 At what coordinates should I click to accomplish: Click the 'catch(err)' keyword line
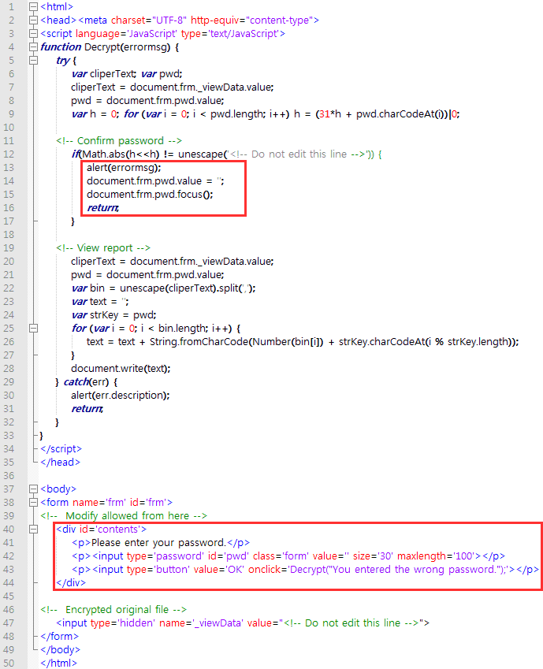(x=87, y=382)
